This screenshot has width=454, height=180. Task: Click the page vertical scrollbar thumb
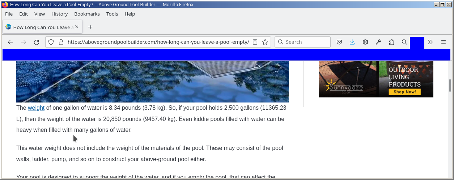[450, 85]
